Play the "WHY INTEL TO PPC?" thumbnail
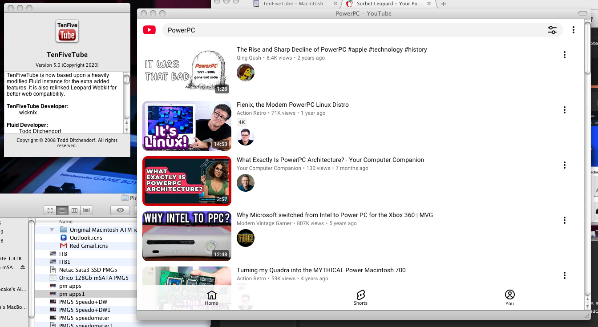 coord(187,236)
